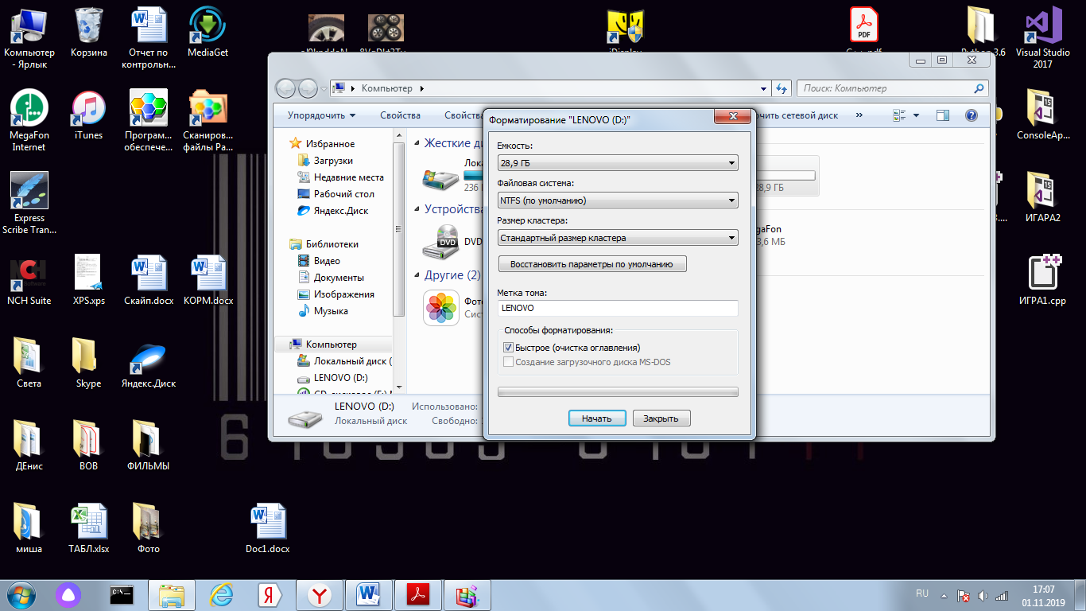Open Internet Explorer from the taskbar
This screenshot has width=1086, height=611.
[220, 595]
